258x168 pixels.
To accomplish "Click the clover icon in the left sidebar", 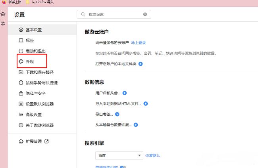I will (x=3, y=23).
